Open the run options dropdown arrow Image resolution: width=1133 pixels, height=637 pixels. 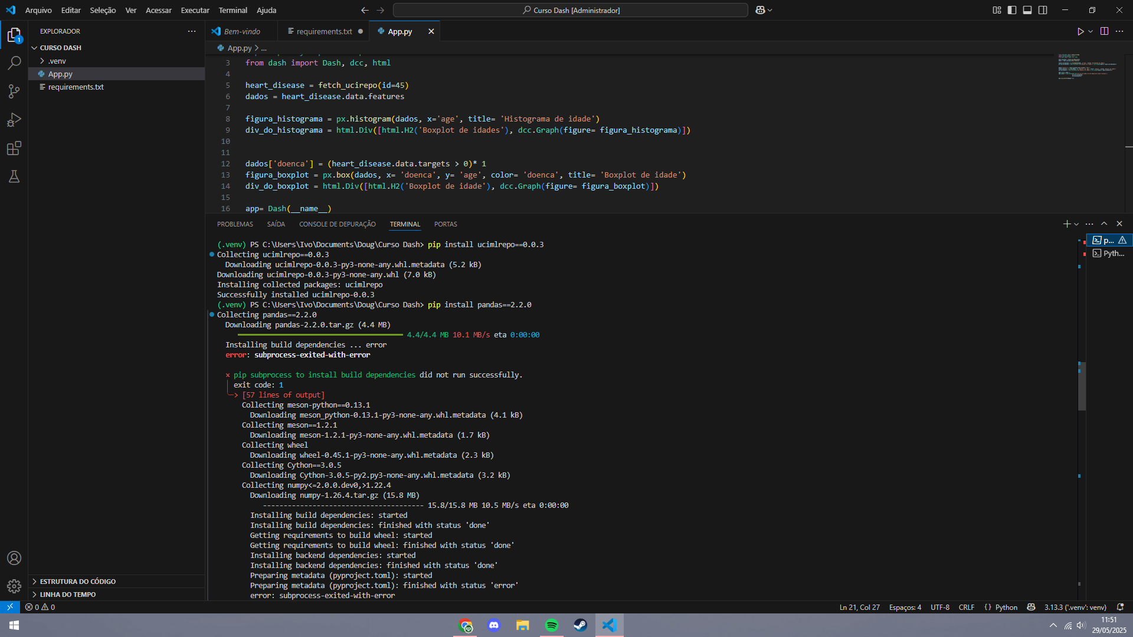click(1091, 31)
